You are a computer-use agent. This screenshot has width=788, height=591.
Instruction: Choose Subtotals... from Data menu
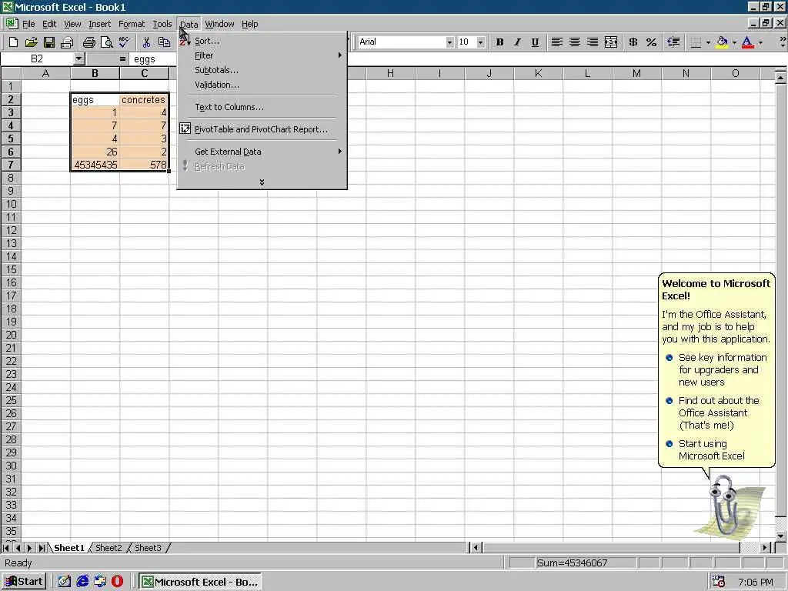262,70
